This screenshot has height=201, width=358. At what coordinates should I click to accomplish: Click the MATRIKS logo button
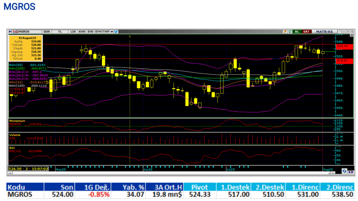point(324,31)
